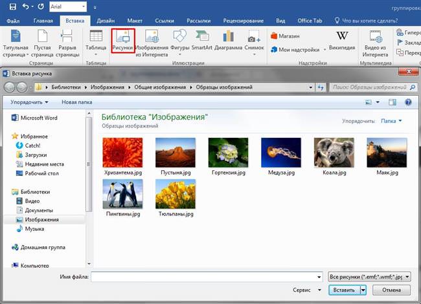Click the dialog Forward navigation arrow
This screenshot has width=421, height=304.
pos(22,87)
